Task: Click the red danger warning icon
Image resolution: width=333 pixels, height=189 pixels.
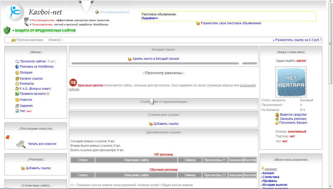Action: (73, 83)
